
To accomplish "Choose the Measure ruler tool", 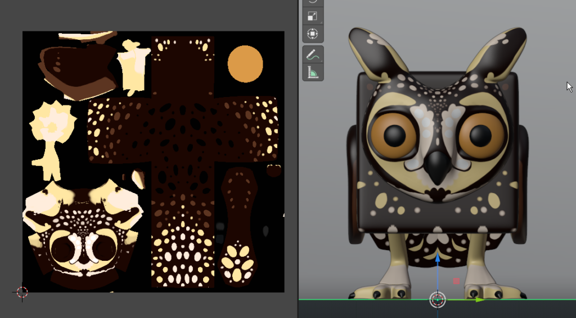I will 313,72.
